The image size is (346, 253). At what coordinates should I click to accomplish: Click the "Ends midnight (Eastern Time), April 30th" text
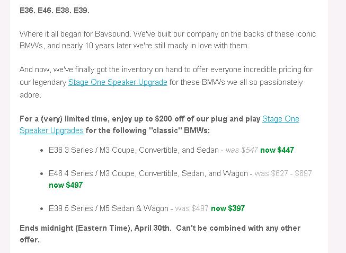[95, 228]
